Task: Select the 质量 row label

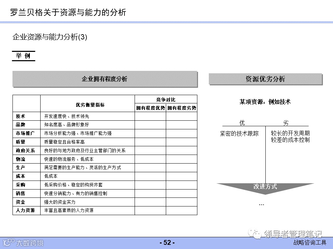Action: point(20,142)
